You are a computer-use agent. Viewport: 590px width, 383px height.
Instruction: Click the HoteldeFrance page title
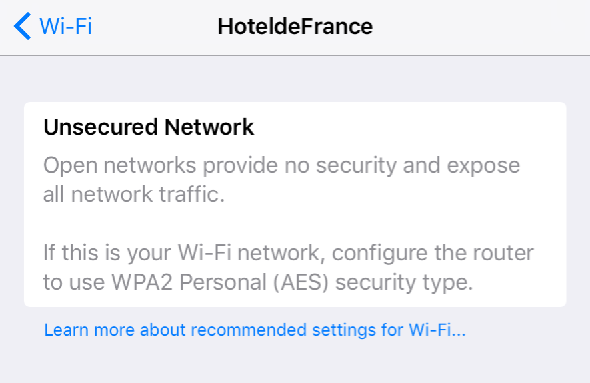point(295,27)
